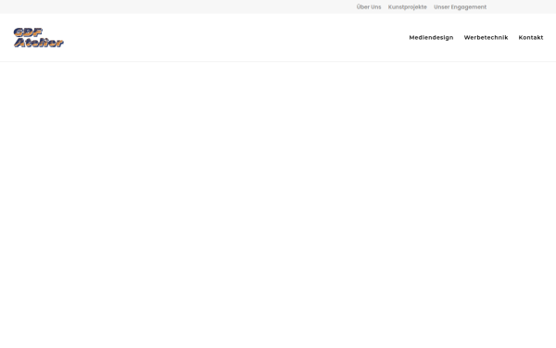Screen dimensions: 556x348
Task: Navigate to the Kontakt page
Action: click(x=531, y=38)
